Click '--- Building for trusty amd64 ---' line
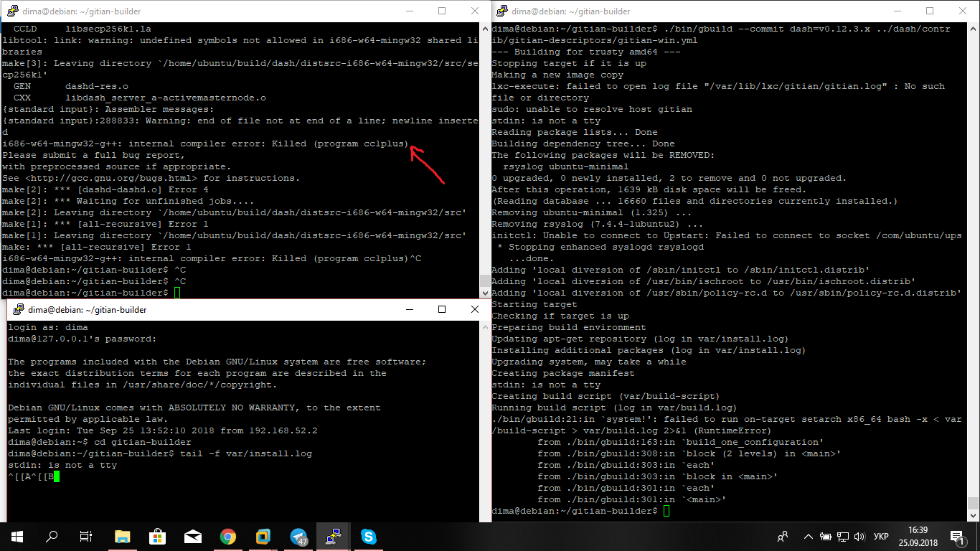This screenshot has width=980, height=551. [586, 52]
